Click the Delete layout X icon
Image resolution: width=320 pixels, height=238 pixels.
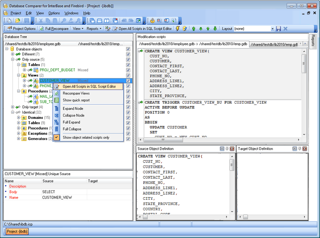click(x=285, y=29)
